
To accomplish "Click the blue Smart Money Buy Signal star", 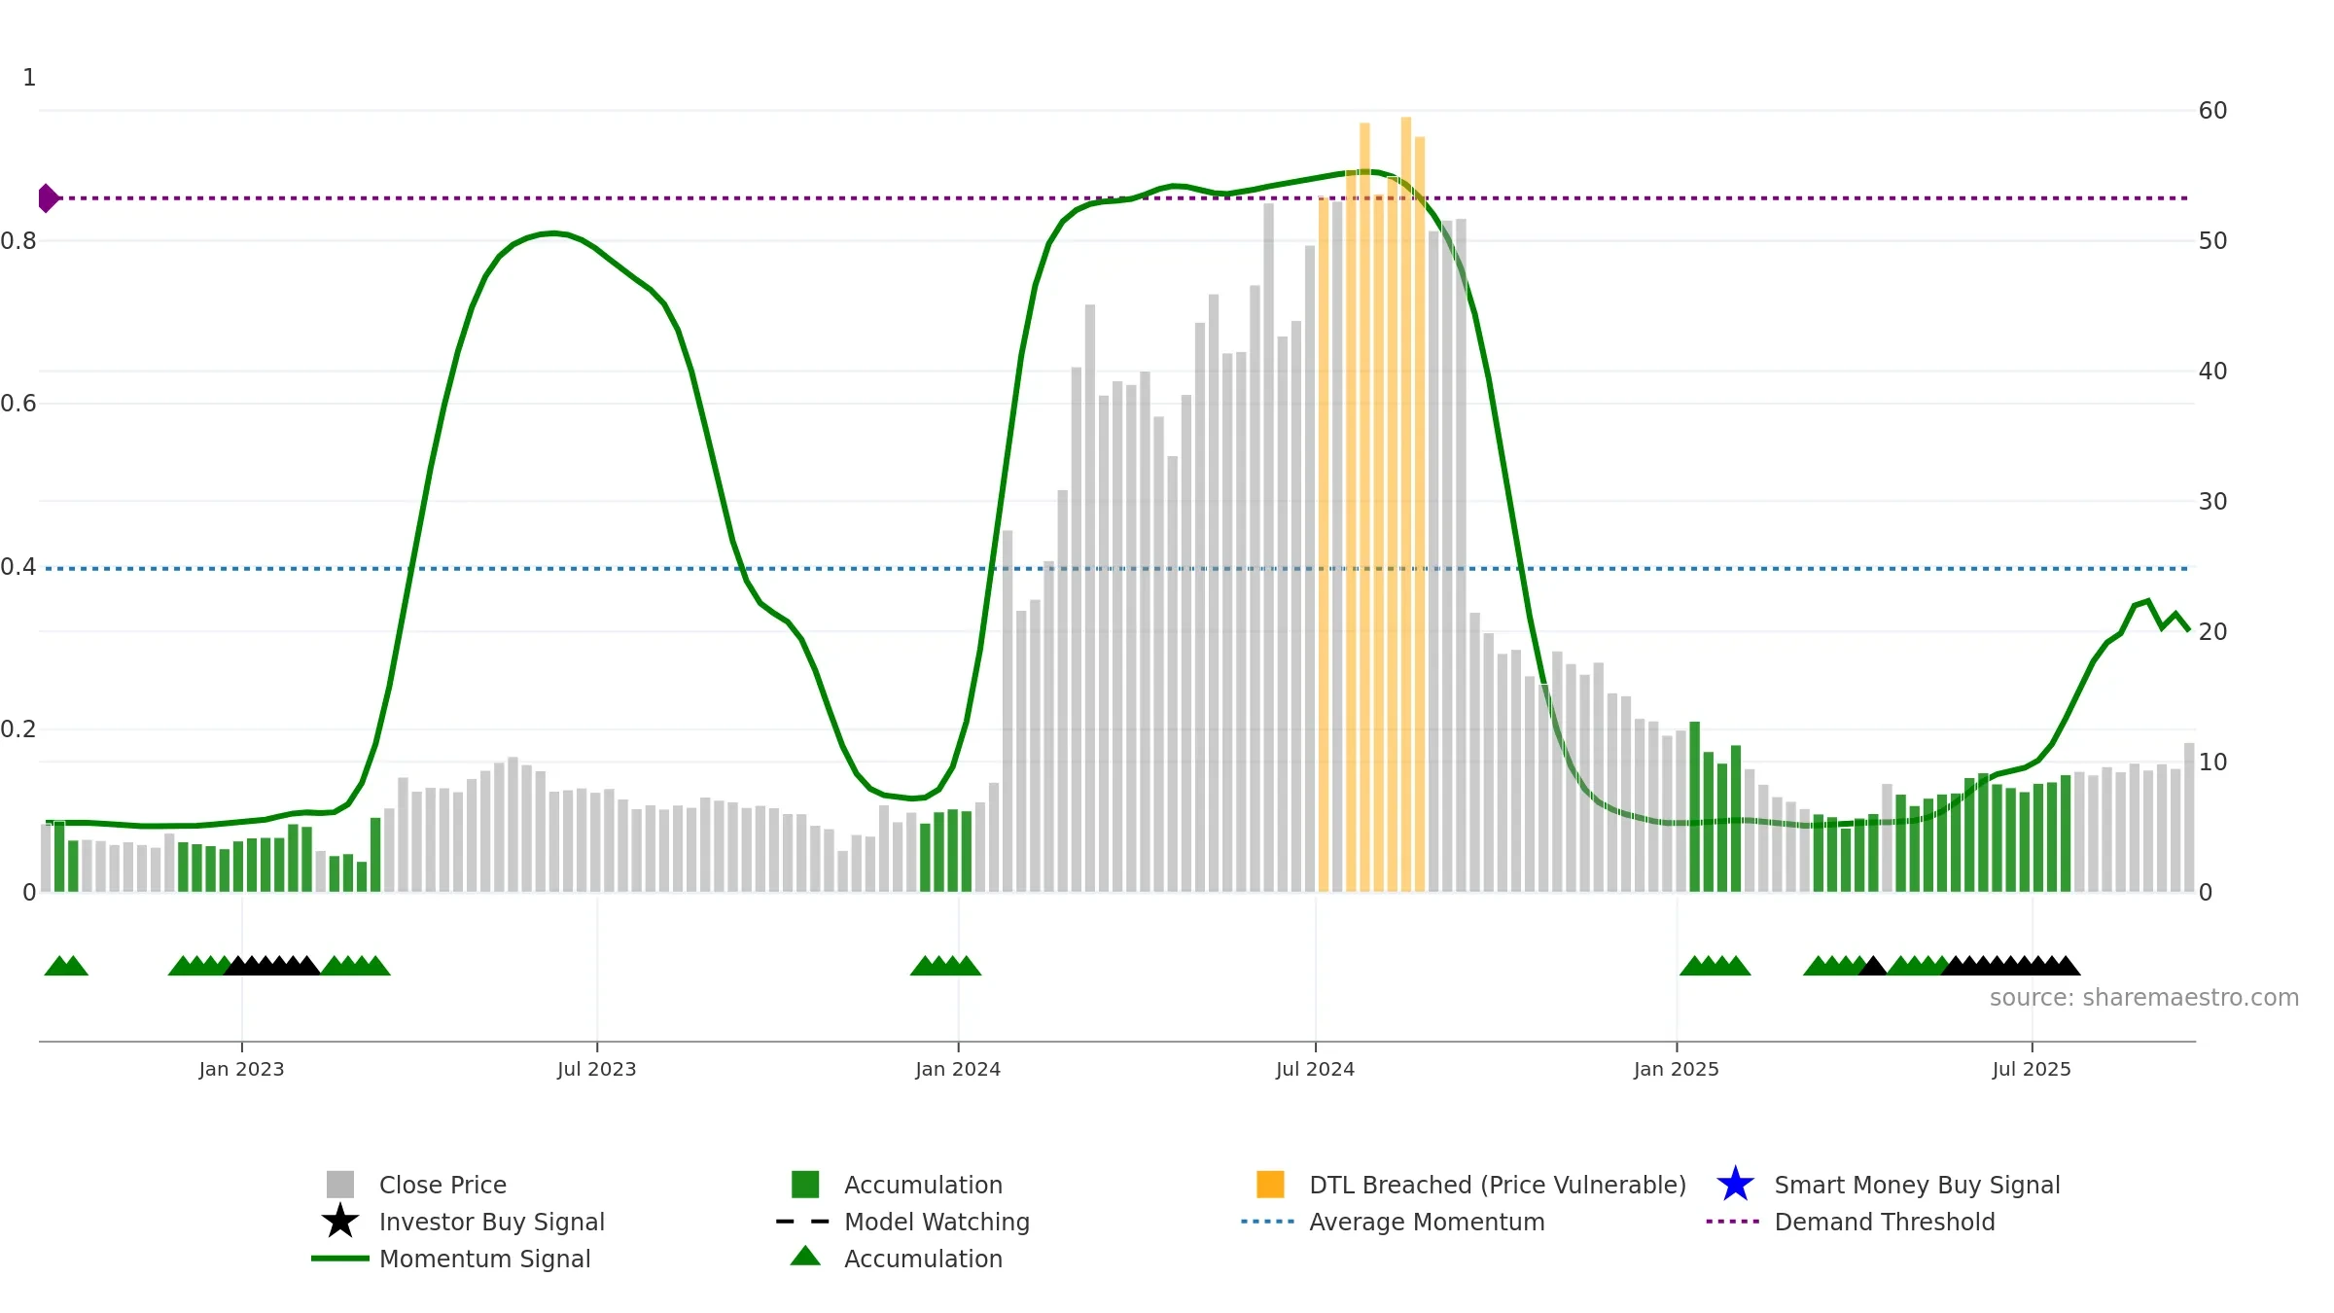I will click(x=1735, y=1185).
